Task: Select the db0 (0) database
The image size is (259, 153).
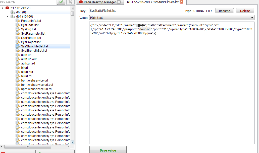Action: pos(21,12)
